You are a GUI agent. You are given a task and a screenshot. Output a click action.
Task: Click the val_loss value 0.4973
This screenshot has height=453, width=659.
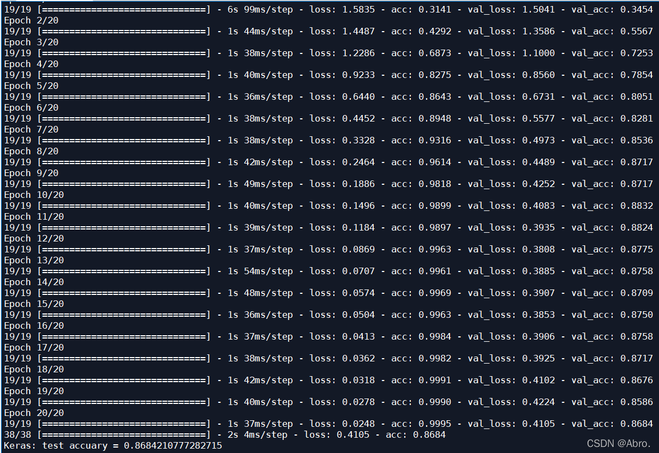[538, 140]
